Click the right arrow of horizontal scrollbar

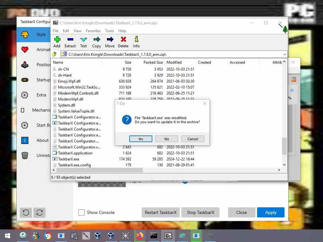click(279, 170)
